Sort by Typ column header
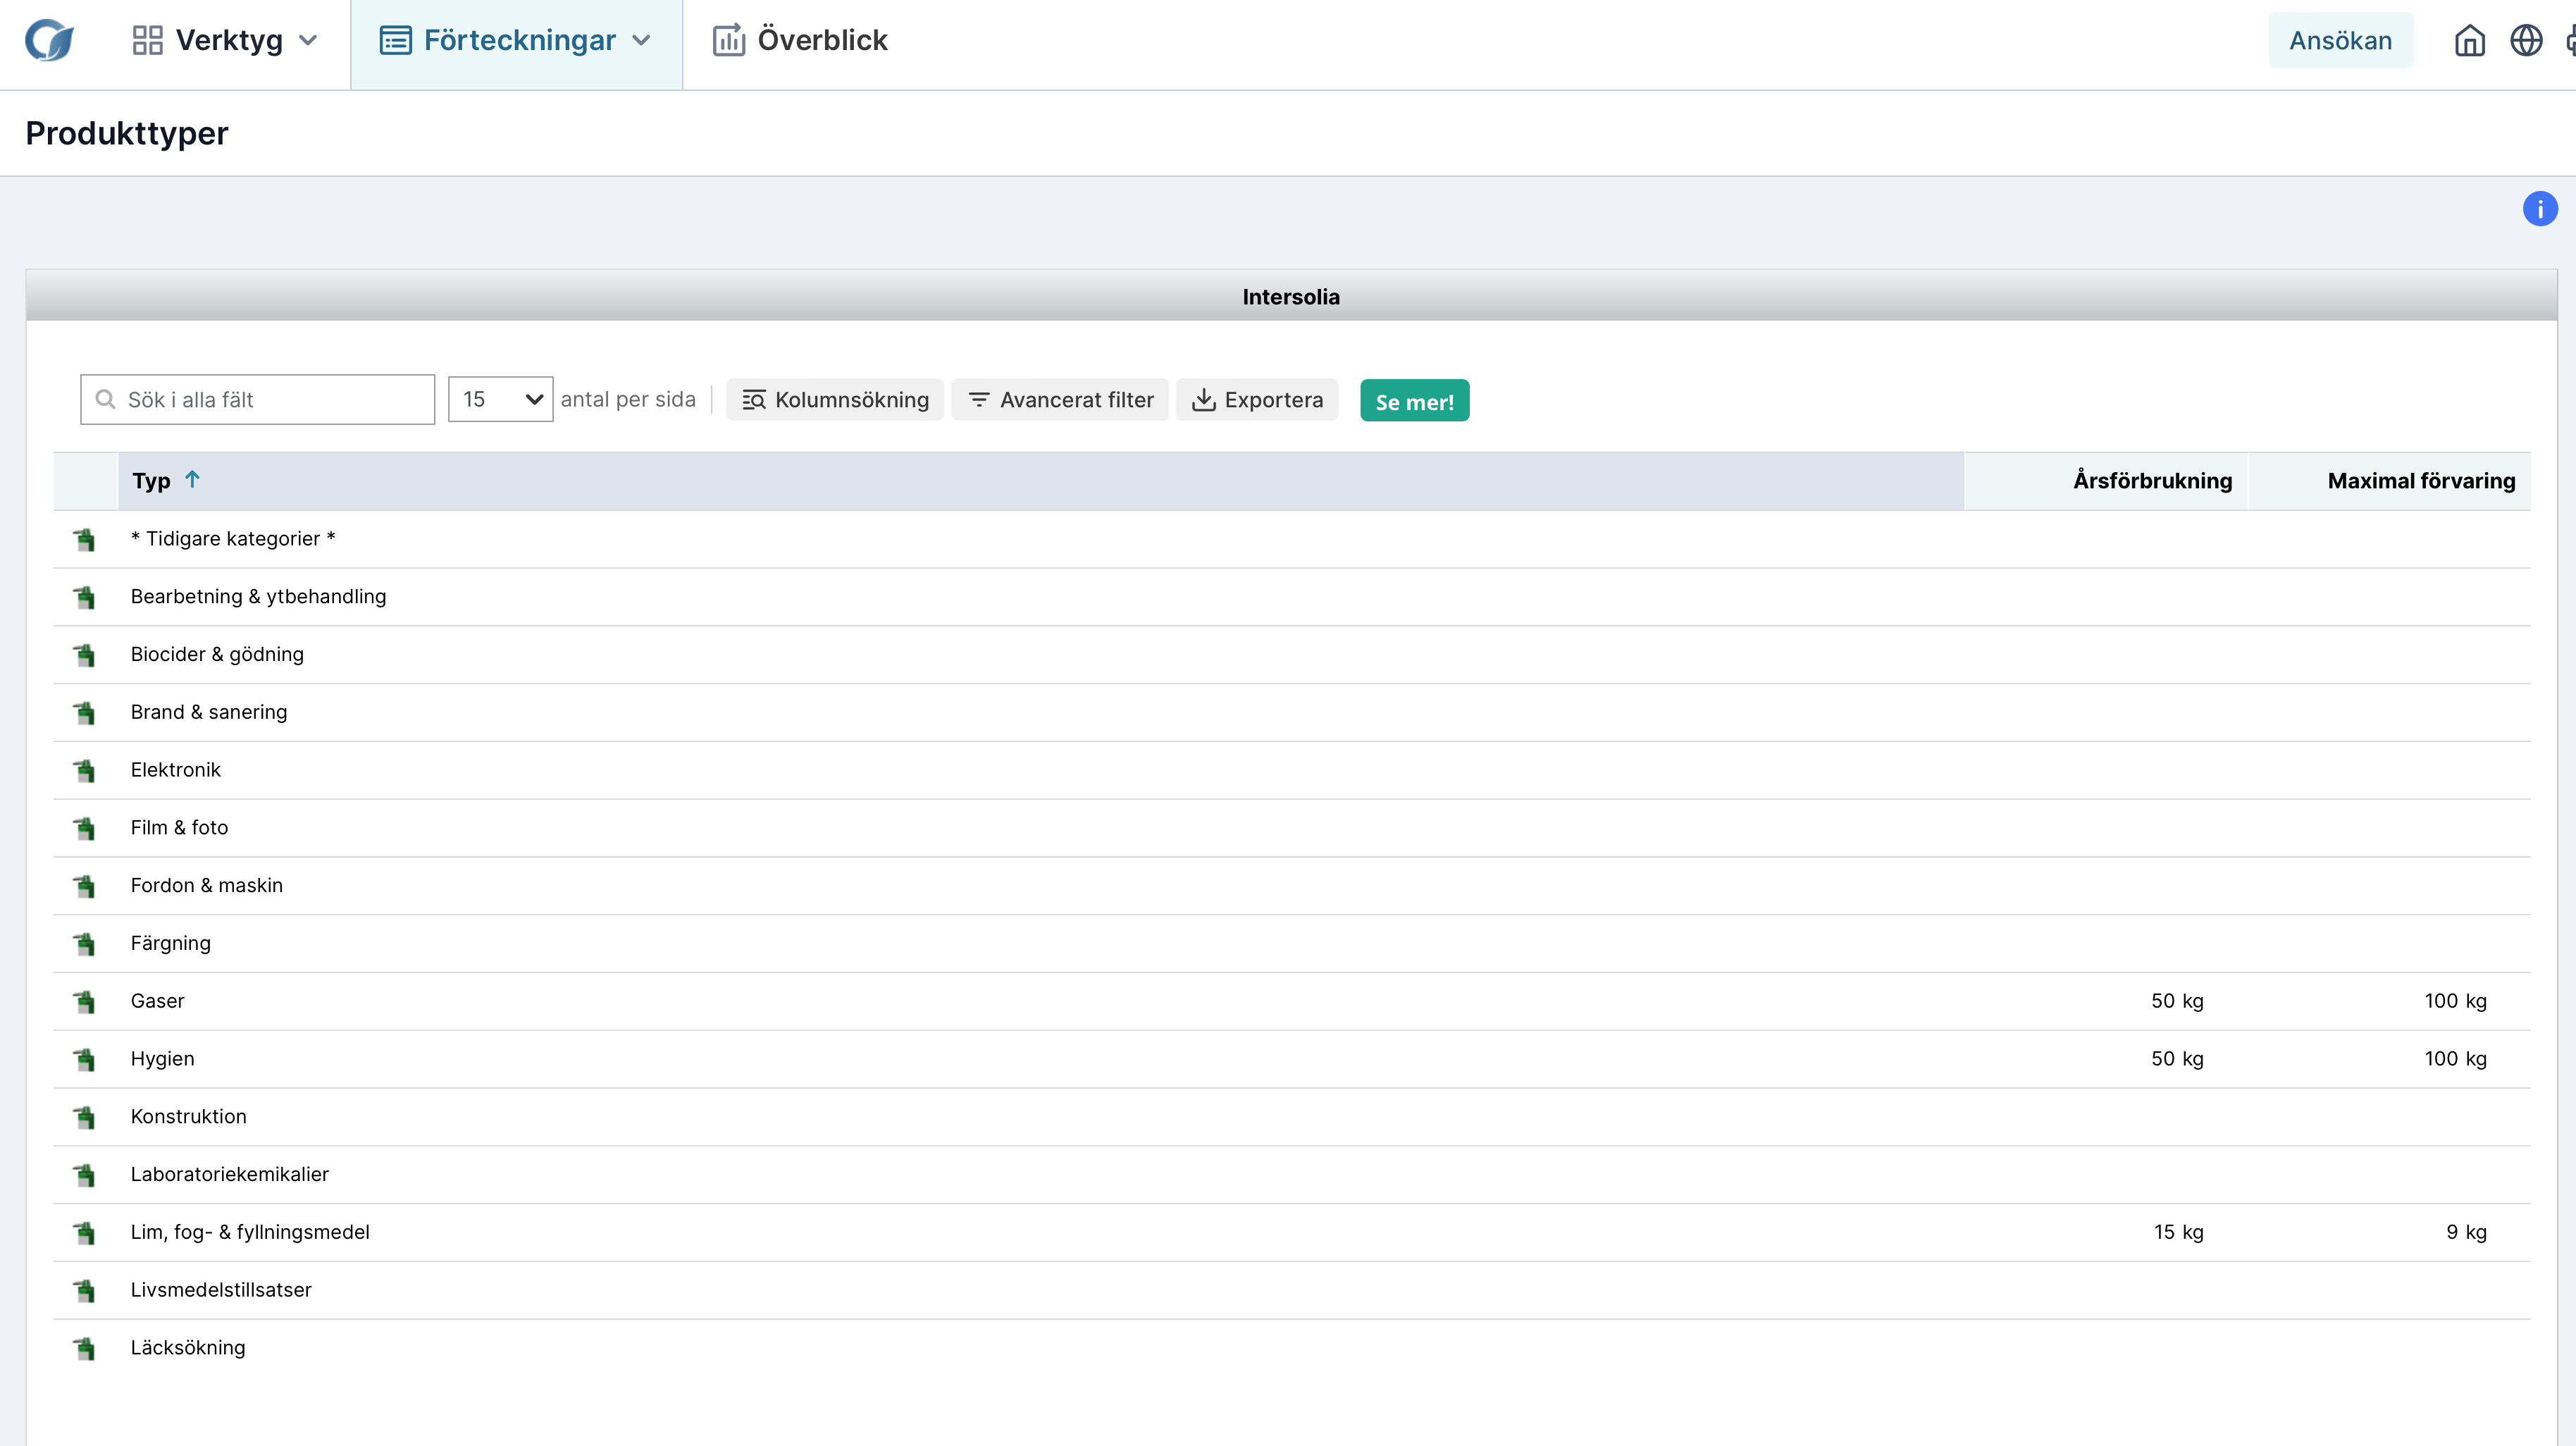This screenshot has height=1446, width=2576. tap(152, 481)
